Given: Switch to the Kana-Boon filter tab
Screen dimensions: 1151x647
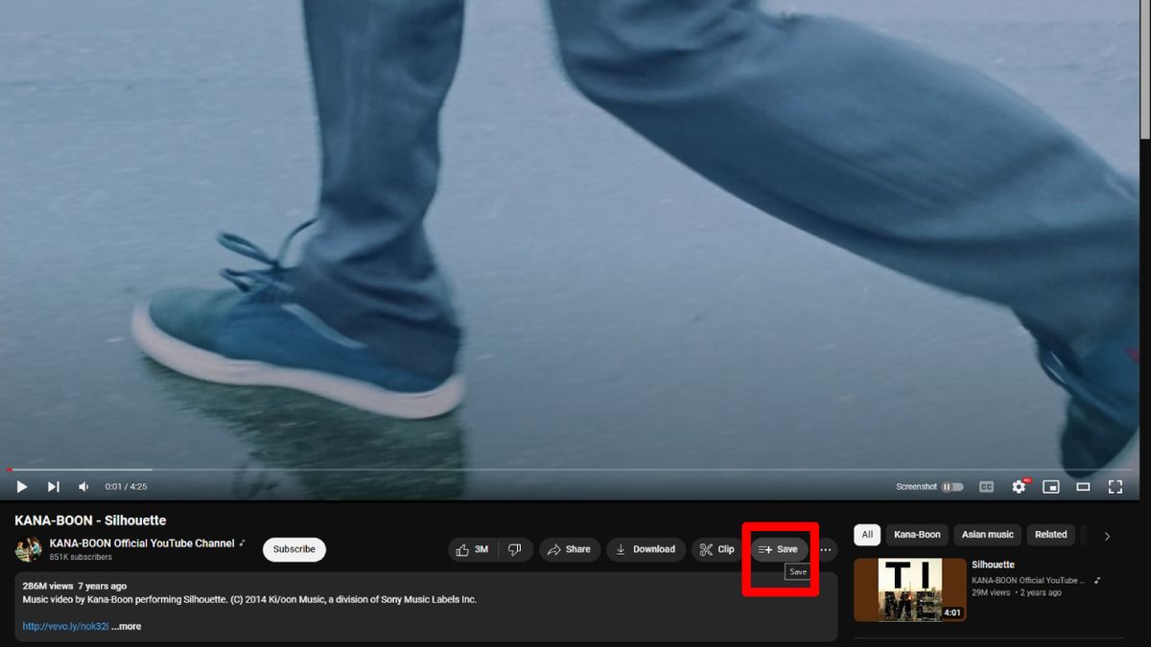Looking at the screenshot, I should [x=917, y=535].
